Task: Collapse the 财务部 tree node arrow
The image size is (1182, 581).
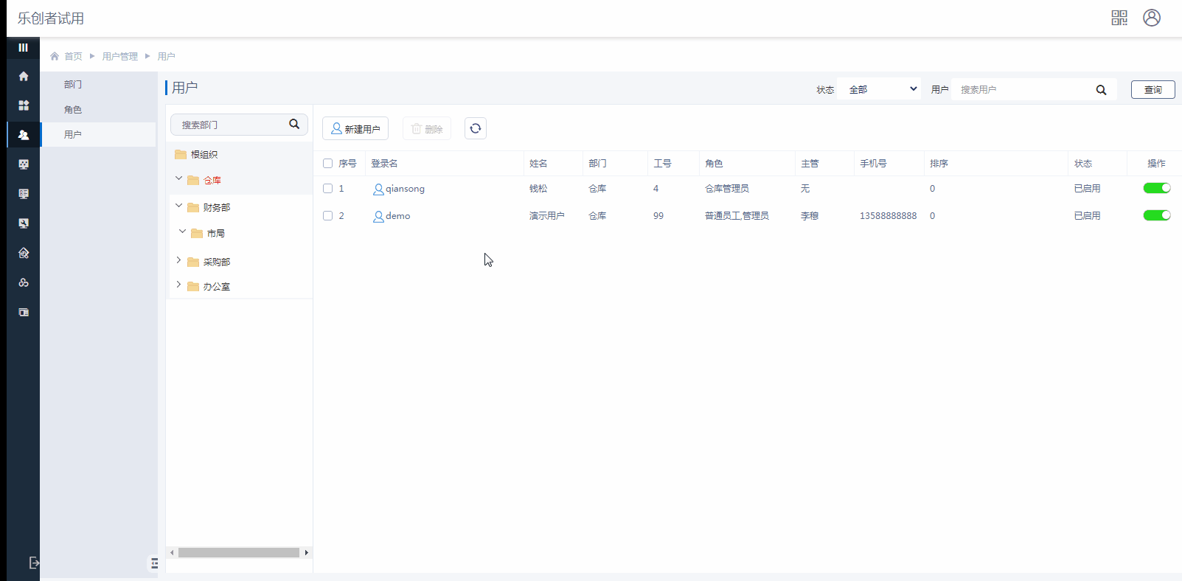Action: 178,206
